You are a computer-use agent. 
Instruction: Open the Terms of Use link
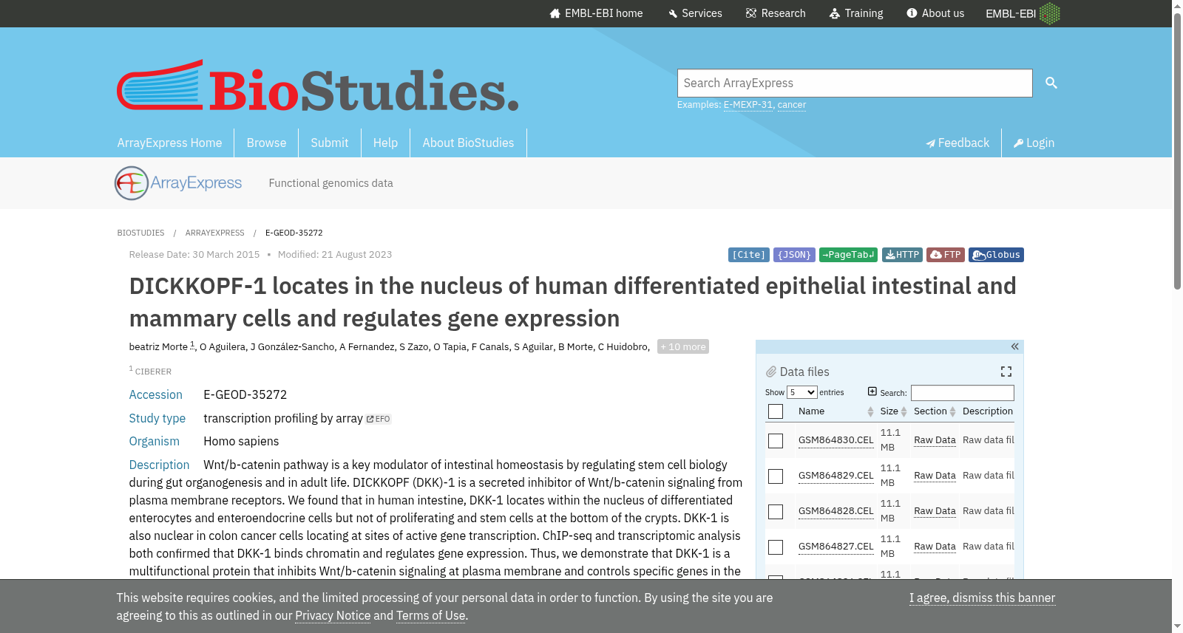coord(430,616)
